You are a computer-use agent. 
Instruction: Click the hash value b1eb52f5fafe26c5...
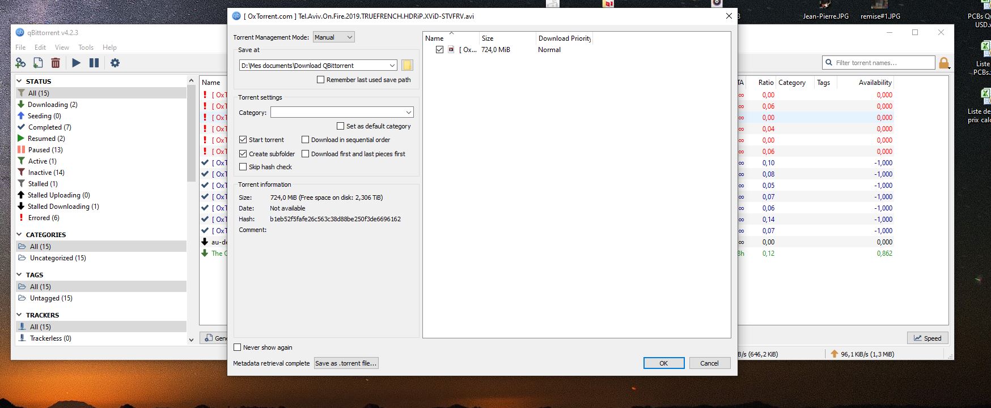pyautogui.click(x=335, y=219)
